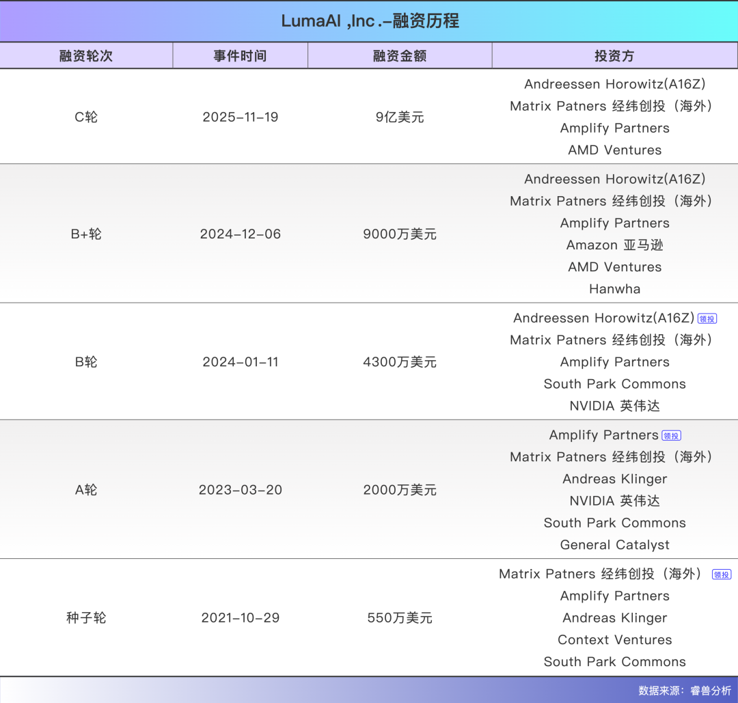Select the C轮 round cell
The image size is (738, 703).
coord(86,117)
